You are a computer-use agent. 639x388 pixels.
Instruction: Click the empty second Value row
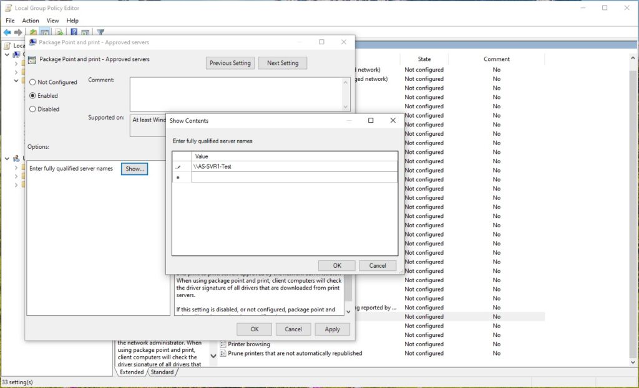(293, 177)
